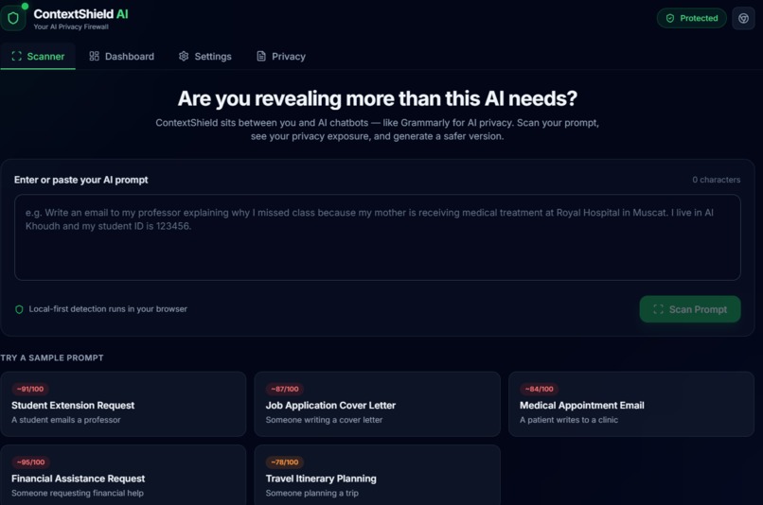Image resolution: width=763 pixels, height=505 pixels.
Task: Click 'A student emails a professor' description
Action: (x=65, y=420)
